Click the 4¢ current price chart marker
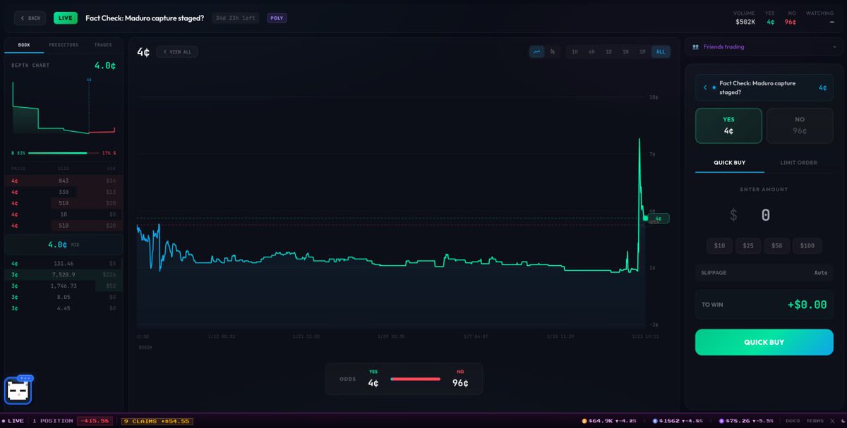 pyautogui.click(x=658, y=219)
